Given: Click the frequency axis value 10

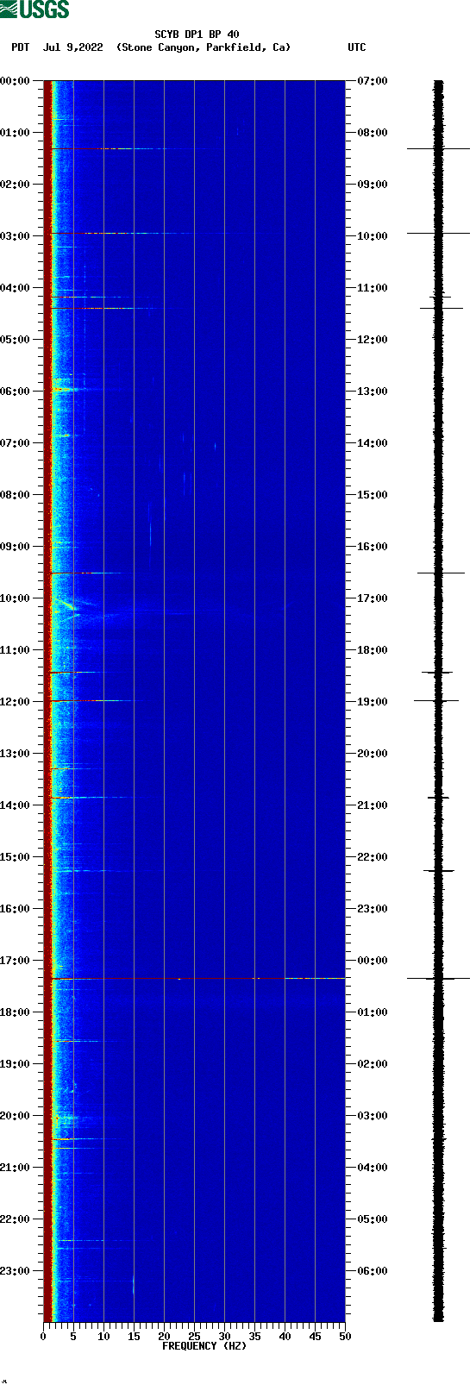Looking at the screenshot, I should [103, 1337].
